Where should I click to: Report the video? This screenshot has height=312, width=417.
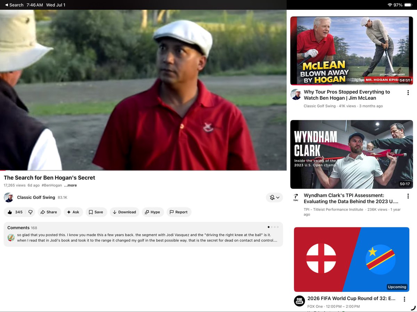(179, 212)
